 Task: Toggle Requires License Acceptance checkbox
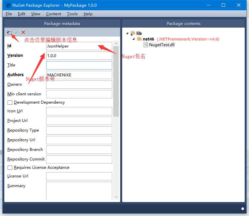click(10, 167)
